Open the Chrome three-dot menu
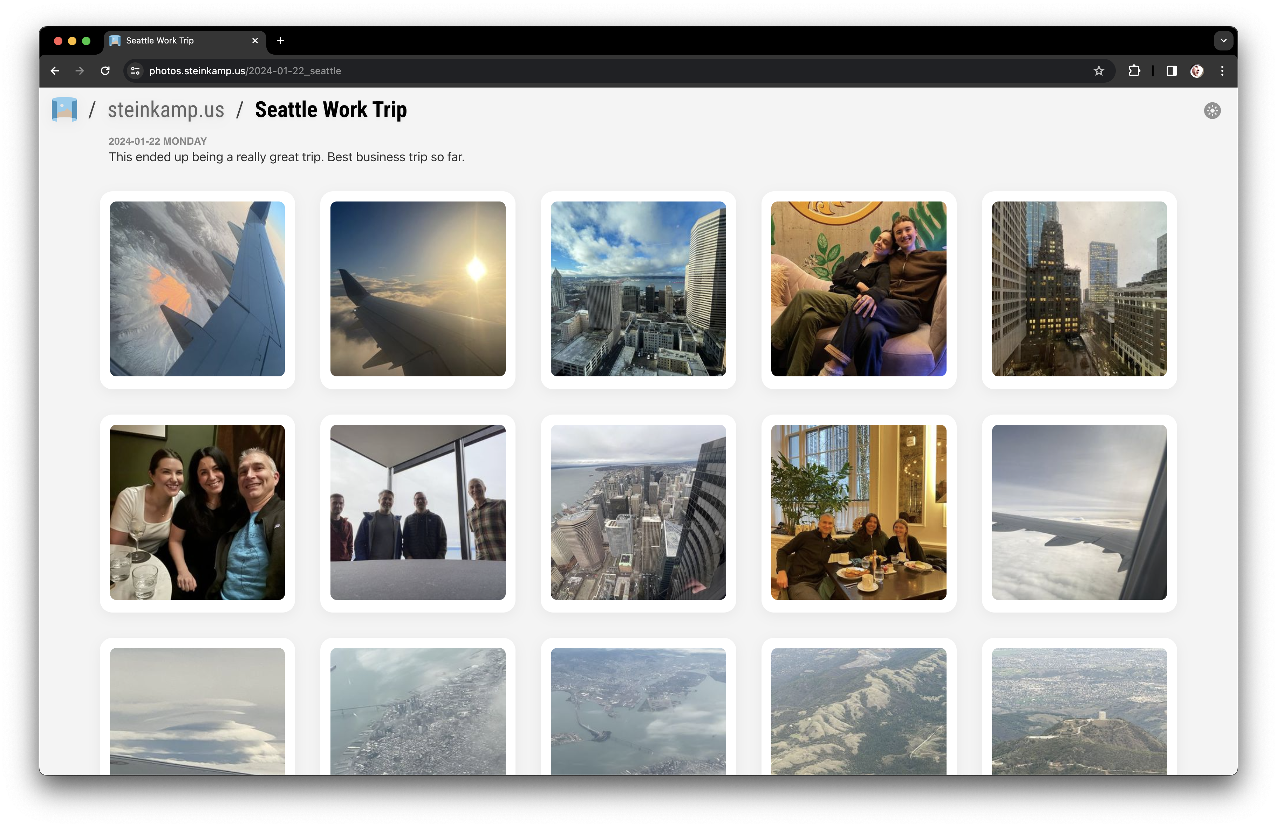This screenshot has height=827, width=1277. tap(1222, 71)
